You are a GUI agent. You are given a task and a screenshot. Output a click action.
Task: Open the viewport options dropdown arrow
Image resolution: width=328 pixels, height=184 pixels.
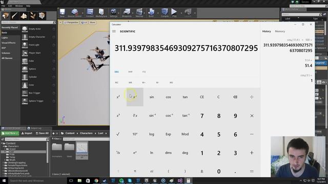pos(60,22)
